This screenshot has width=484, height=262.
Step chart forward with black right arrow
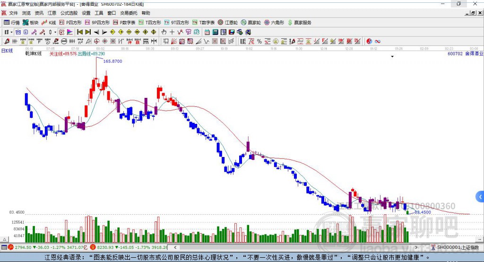click(104, 32)
